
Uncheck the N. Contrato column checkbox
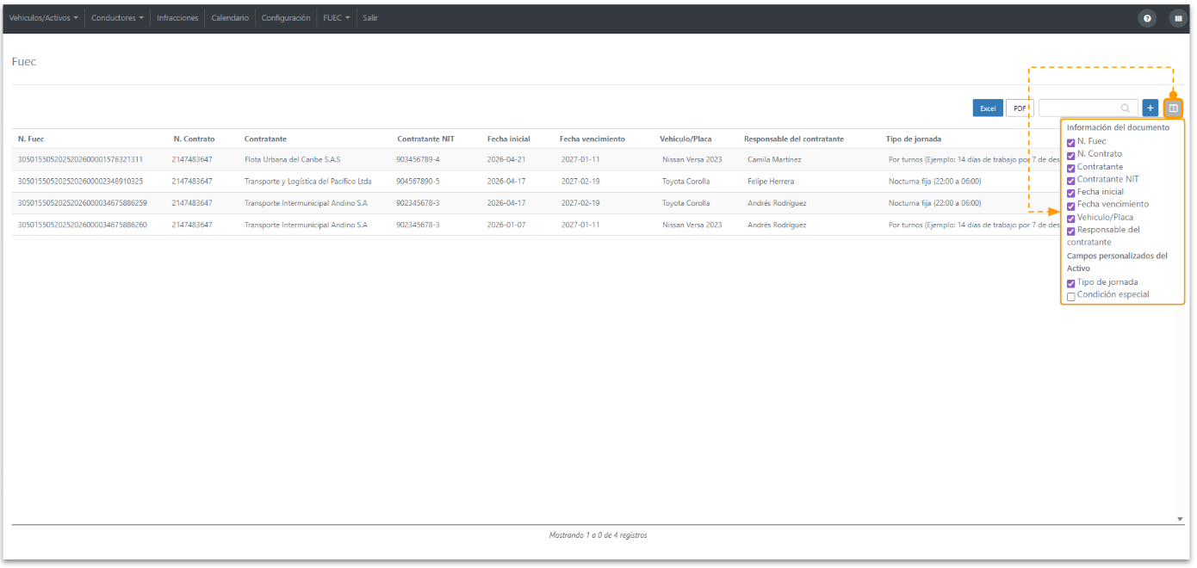click(x=1071, y=155)
